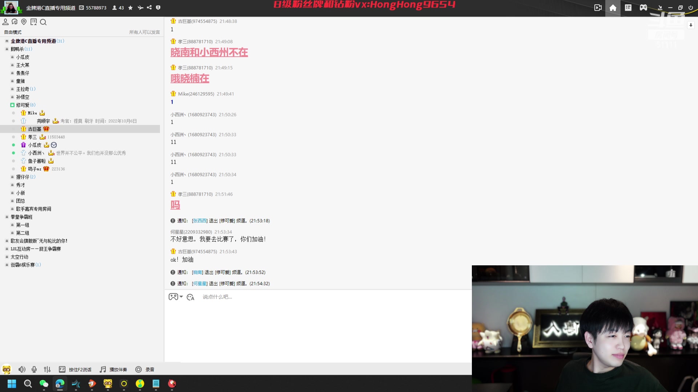Image resolution: width=698 pixels, height=392 pixels.
Task: Open WeChat from the Windows taskbar
Action: tap(44, 384)
